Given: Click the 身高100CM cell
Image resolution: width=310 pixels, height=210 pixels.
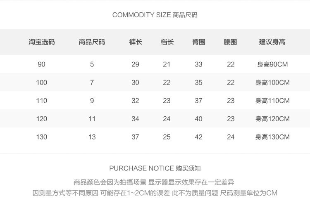Looking at the screenshot, I should pos(272,83).
